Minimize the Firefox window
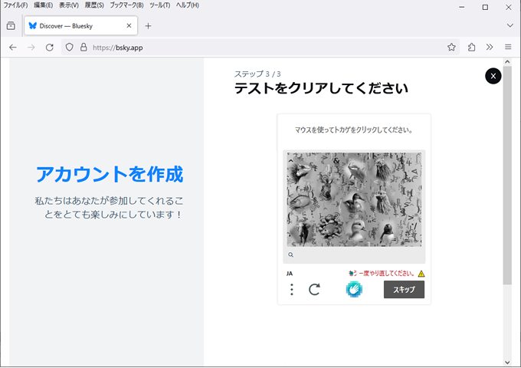This screenshot has height=368, width=521. (x=461, y=7)
